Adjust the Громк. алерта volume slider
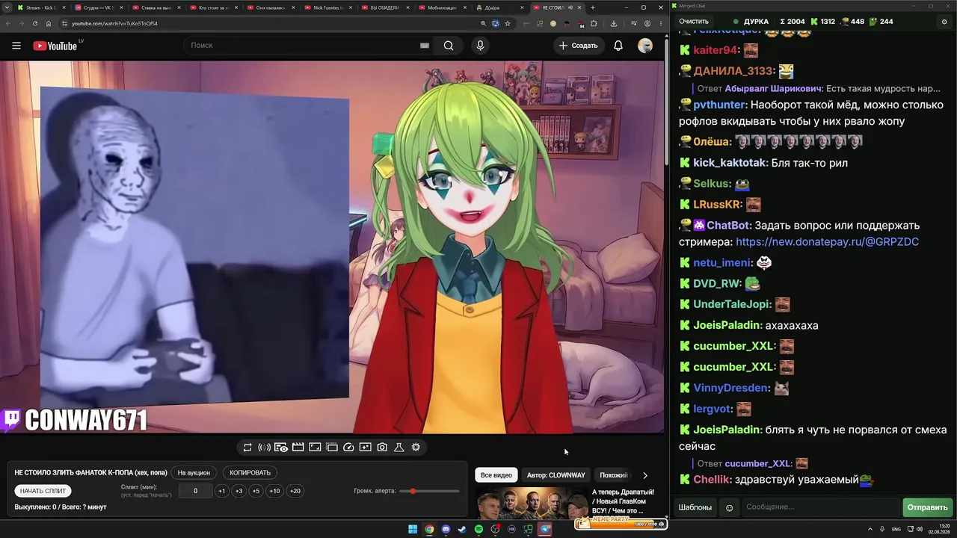 point(429,491)
